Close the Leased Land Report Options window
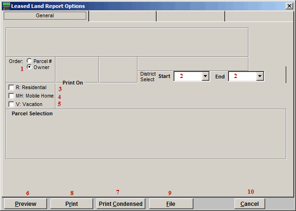The height and width of the screenshot is (211, 296). point(289,6)
